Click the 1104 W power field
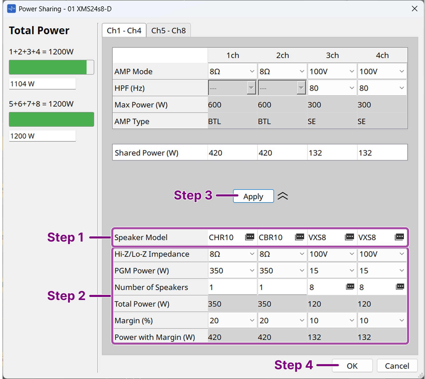 (42, 84)
